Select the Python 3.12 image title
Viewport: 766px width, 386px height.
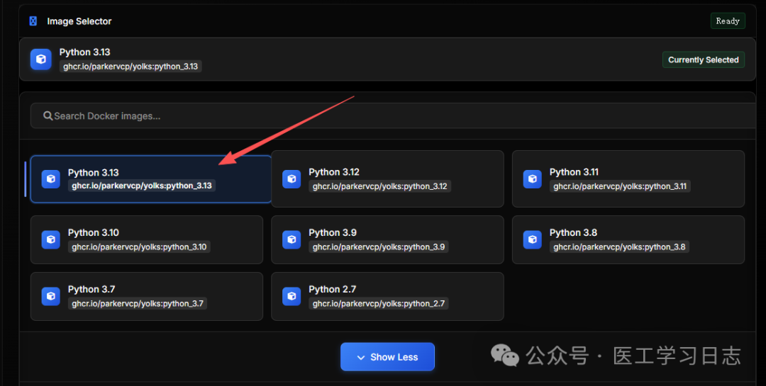coord(334,172)
